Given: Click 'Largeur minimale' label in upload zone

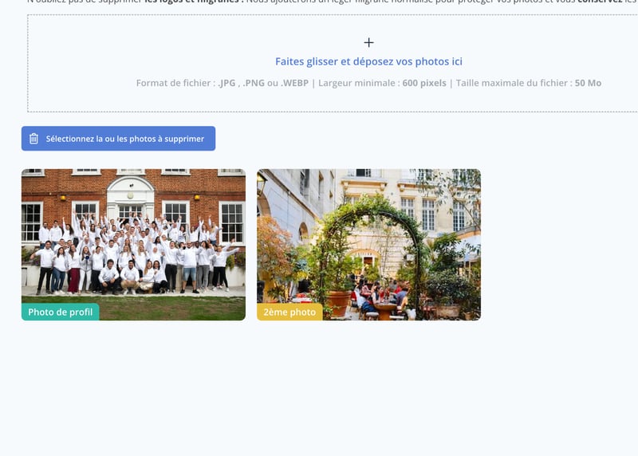Looking at the screenshot, I should coord(356,83).
